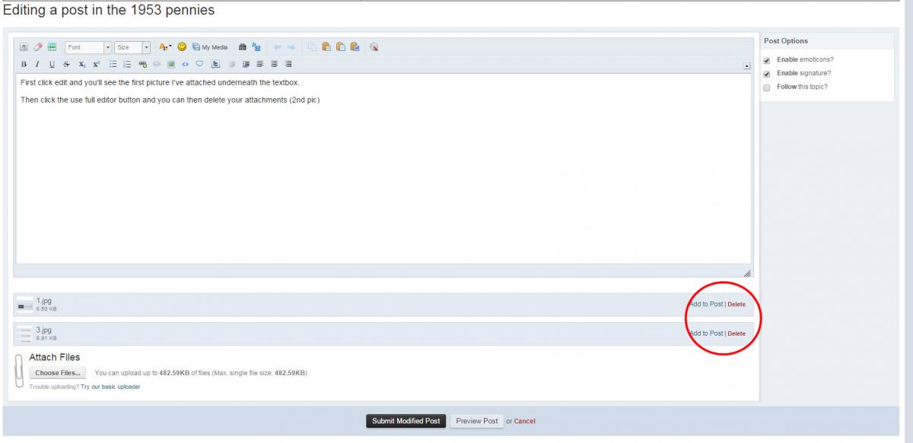The image size is (913, 443).
Task: Click the eraser remove-format icon
Action: click(x=37, y=47)
